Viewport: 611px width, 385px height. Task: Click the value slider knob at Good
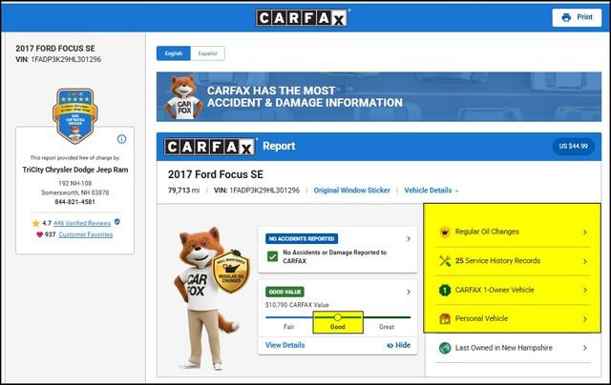(338, 317)
